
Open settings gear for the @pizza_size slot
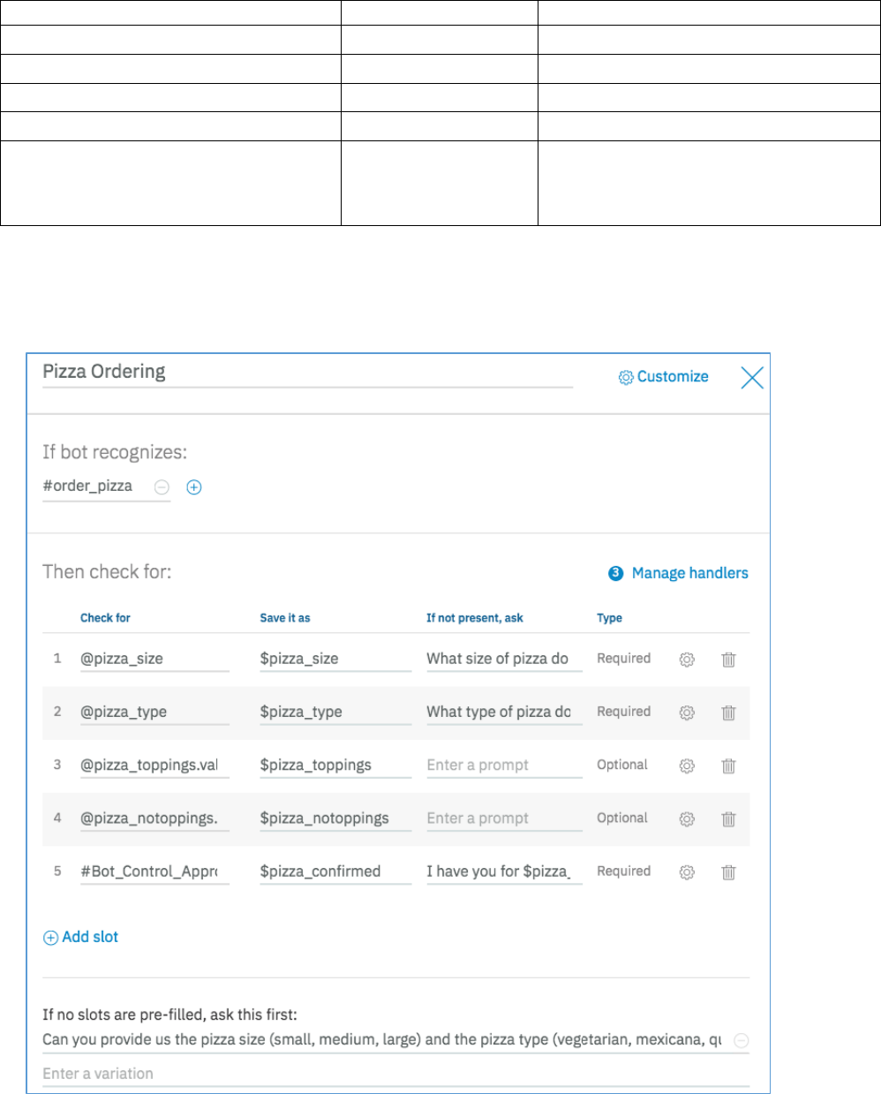687,660
